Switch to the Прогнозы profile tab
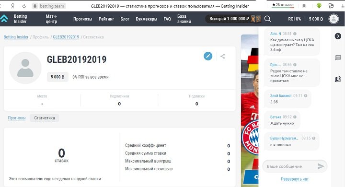The image size is (345, 187). click(x=17, y=118)
